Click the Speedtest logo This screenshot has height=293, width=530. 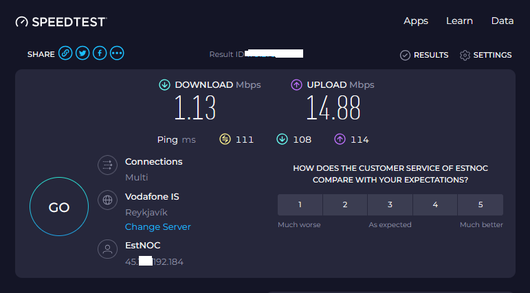(61, 22)
